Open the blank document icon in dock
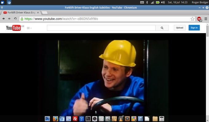Image resolution: width=209 pixels, height=122 pixels. pos(147,119)
